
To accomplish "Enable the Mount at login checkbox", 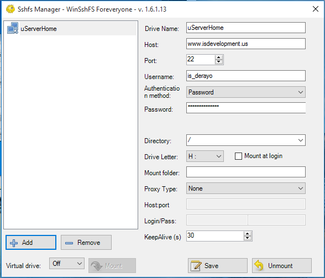I will click(x=238, y=156).
